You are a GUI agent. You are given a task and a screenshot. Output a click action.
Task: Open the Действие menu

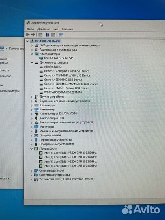pyautogui.click(x=44, y=29)
